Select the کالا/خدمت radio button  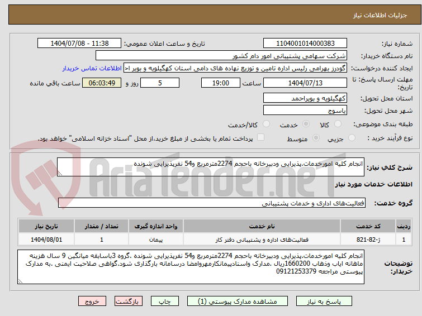(266, 124)
